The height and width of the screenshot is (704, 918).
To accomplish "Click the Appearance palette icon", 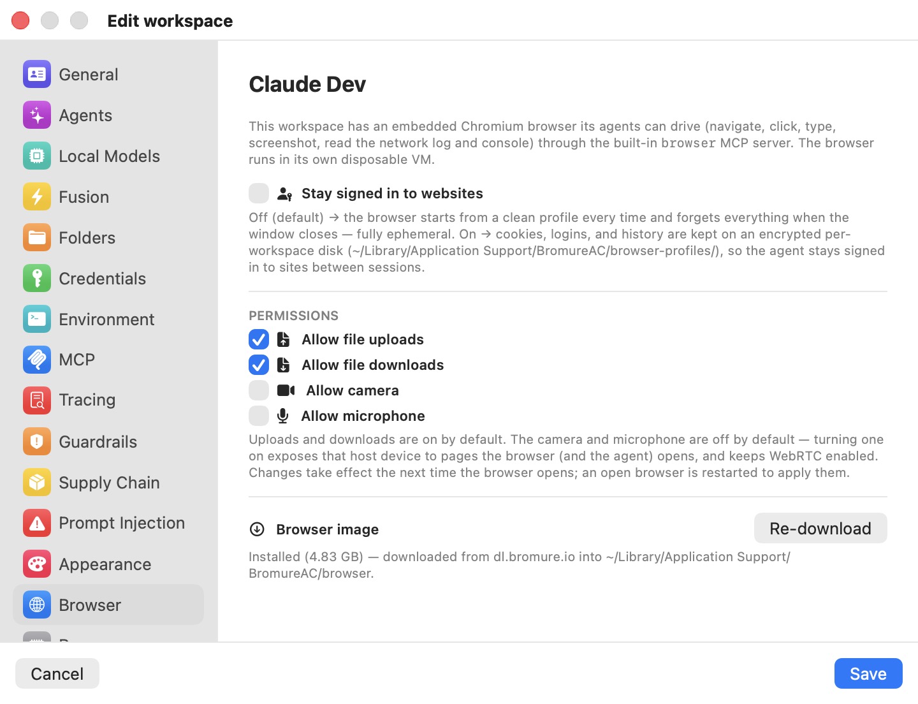I will [37, 564].
